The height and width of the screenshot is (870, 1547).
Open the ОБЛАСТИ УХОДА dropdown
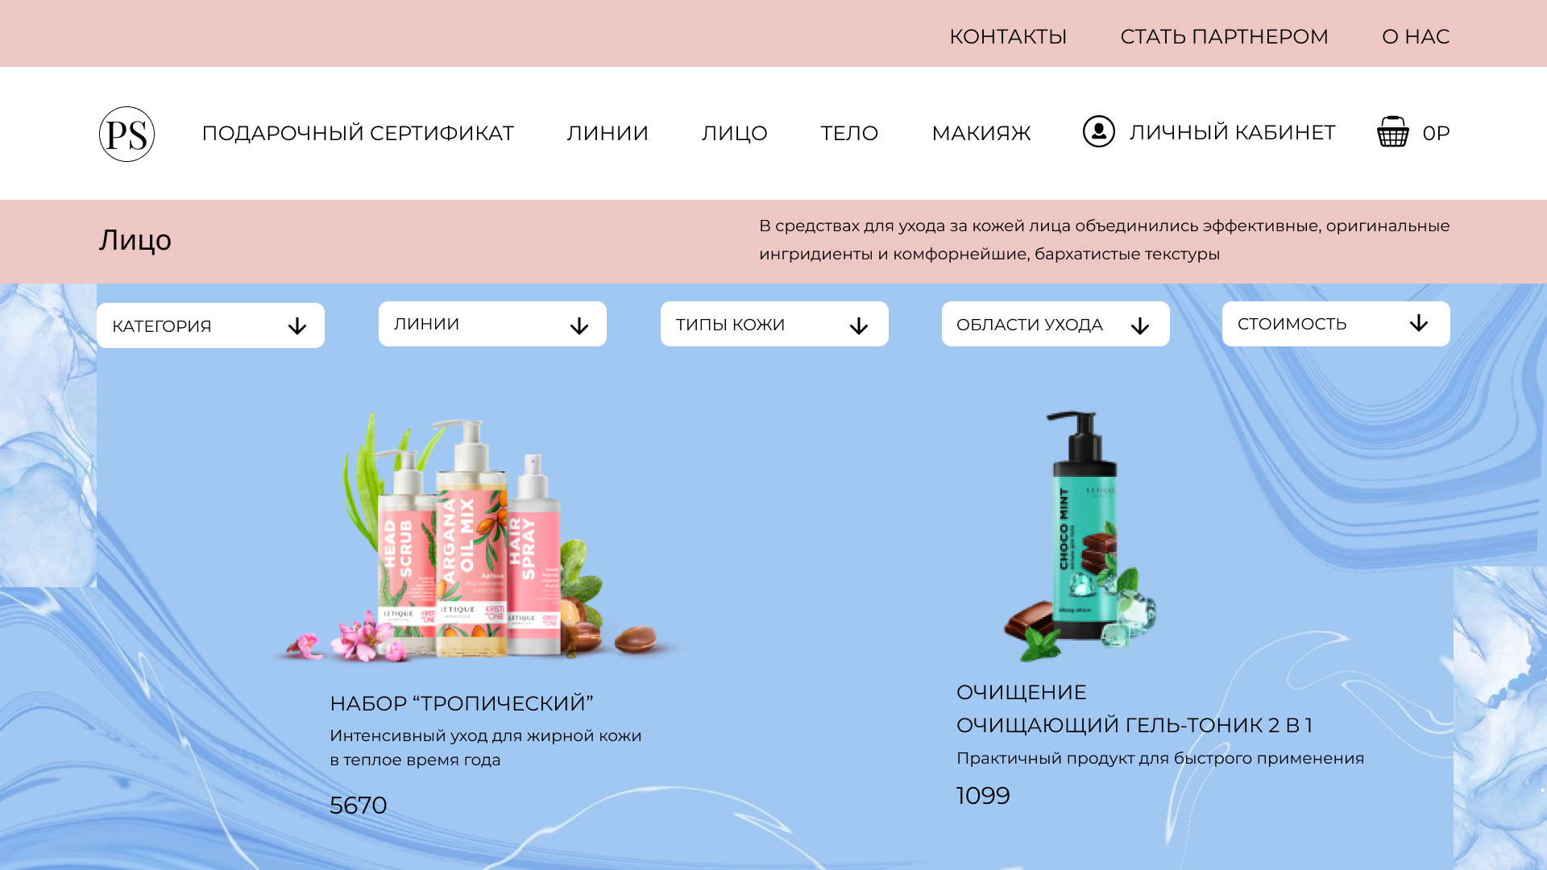(x=1056, y=324)
